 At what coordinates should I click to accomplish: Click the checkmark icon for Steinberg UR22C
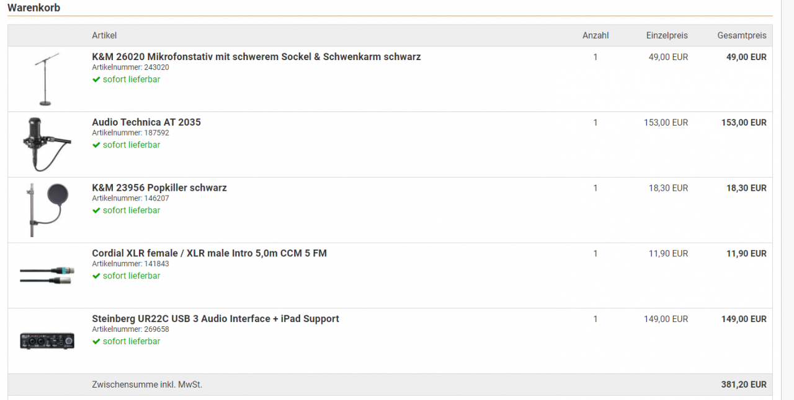click(x=96, y=342)
